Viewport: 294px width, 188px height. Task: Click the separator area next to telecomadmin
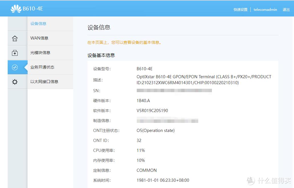point(251,9)
